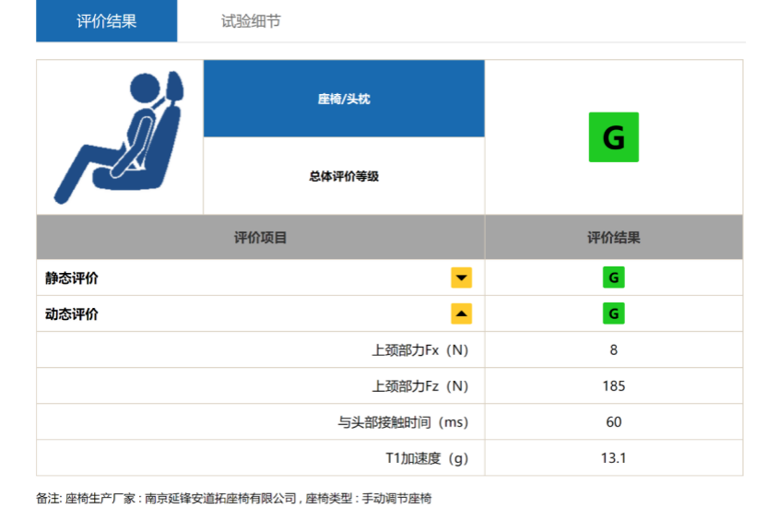The image size is (767, 520).
Task: Expand the 静态评价 row arrow
Action: point(461,278)
